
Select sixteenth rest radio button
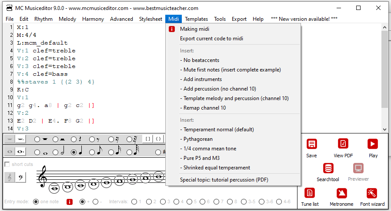pos(111,140)
